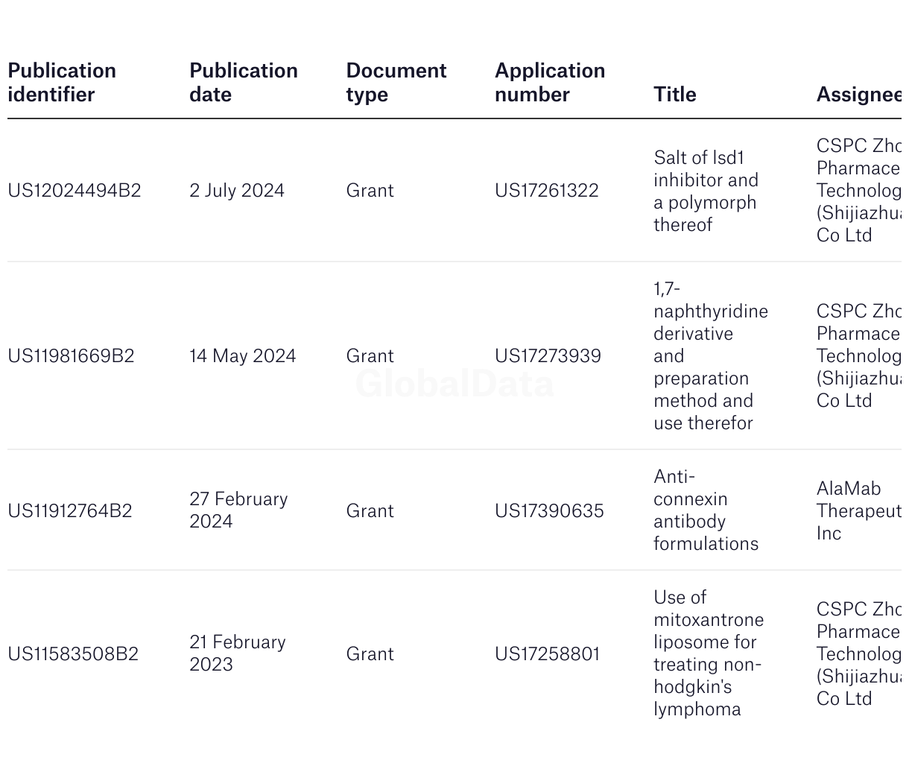Click the Title column header
The image size is (909, 766).
point(675,95)
